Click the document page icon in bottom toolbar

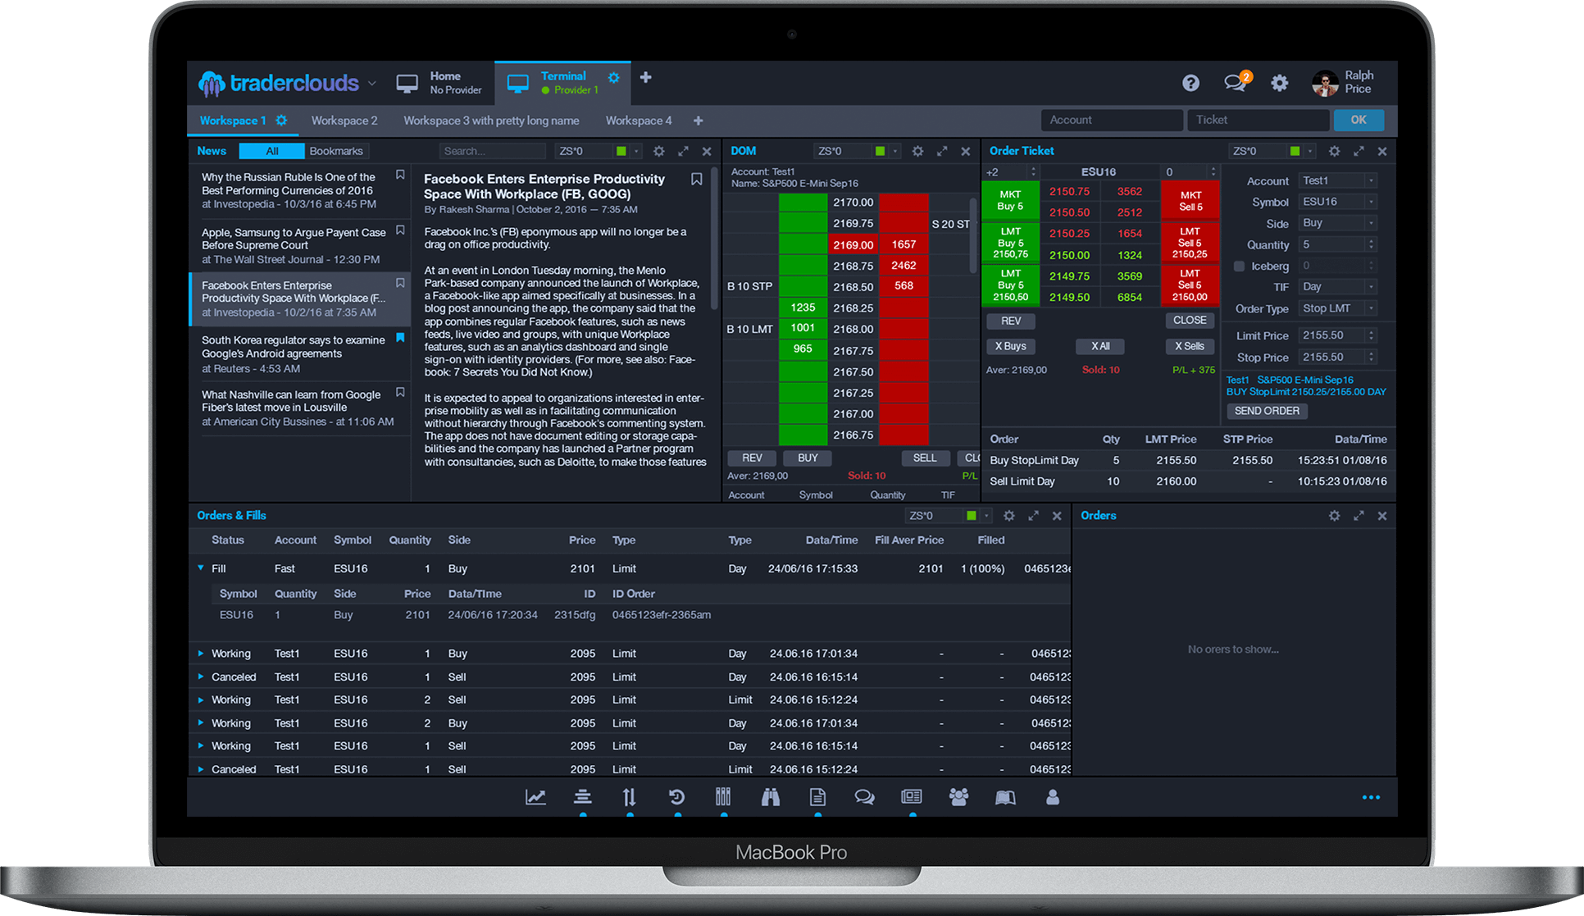(x=817, y=797)
